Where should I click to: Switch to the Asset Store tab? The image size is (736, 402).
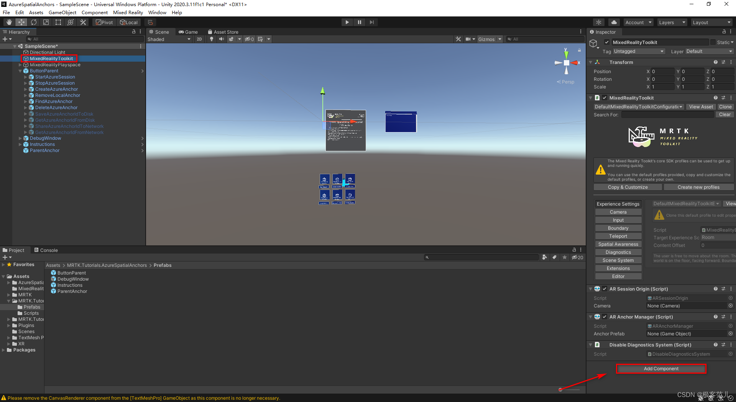pos(223,32)
